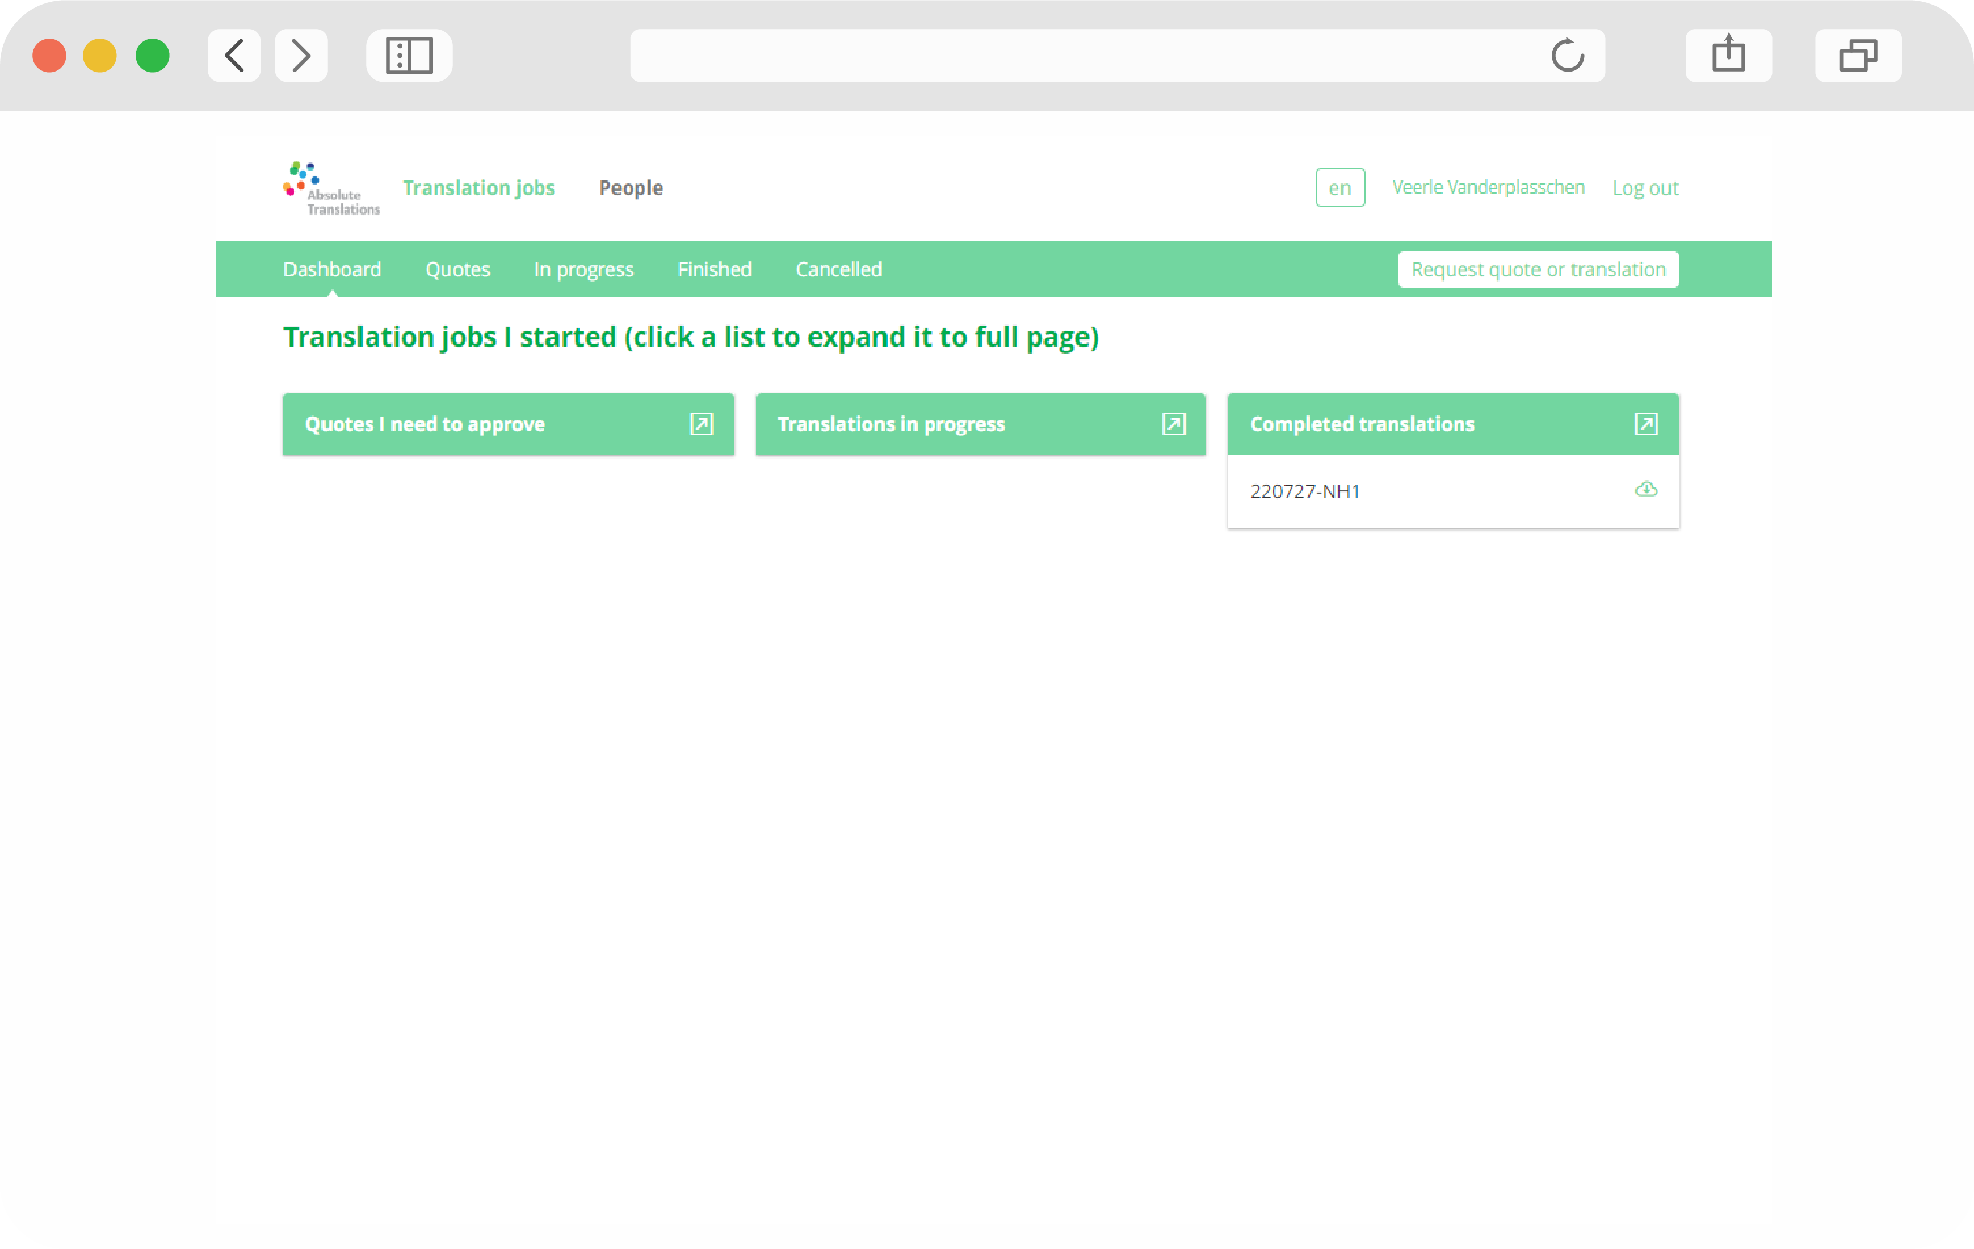Show all browser tabs overview
The image size is (1974, 1249).
[x=1858, y=56]
